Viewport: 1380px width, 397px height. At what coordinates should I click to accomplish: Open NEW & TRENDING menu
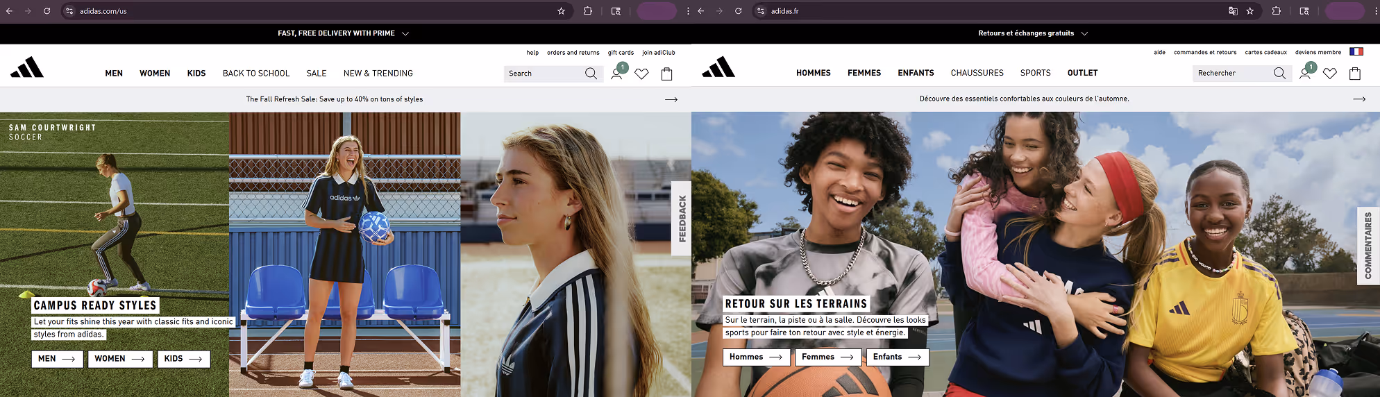378,74
